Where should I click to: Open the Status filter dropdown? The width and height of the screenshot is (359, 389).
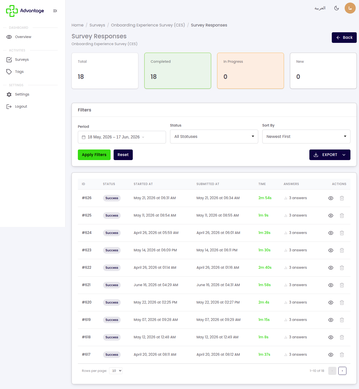click(x=214, y=137)
